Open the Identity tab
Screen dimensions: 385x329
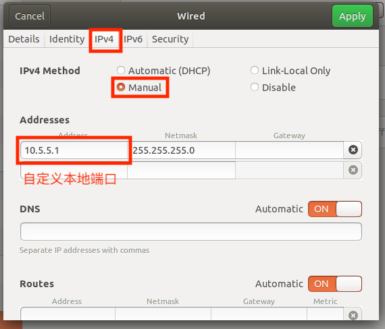tap(67, 39)
